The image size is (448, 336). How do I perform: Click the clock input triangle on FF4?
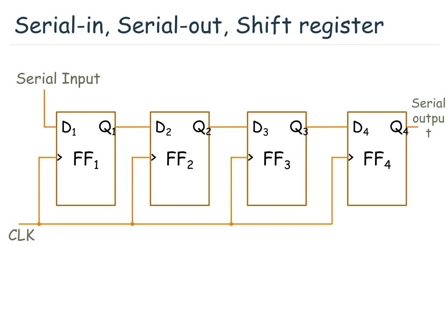350,157
